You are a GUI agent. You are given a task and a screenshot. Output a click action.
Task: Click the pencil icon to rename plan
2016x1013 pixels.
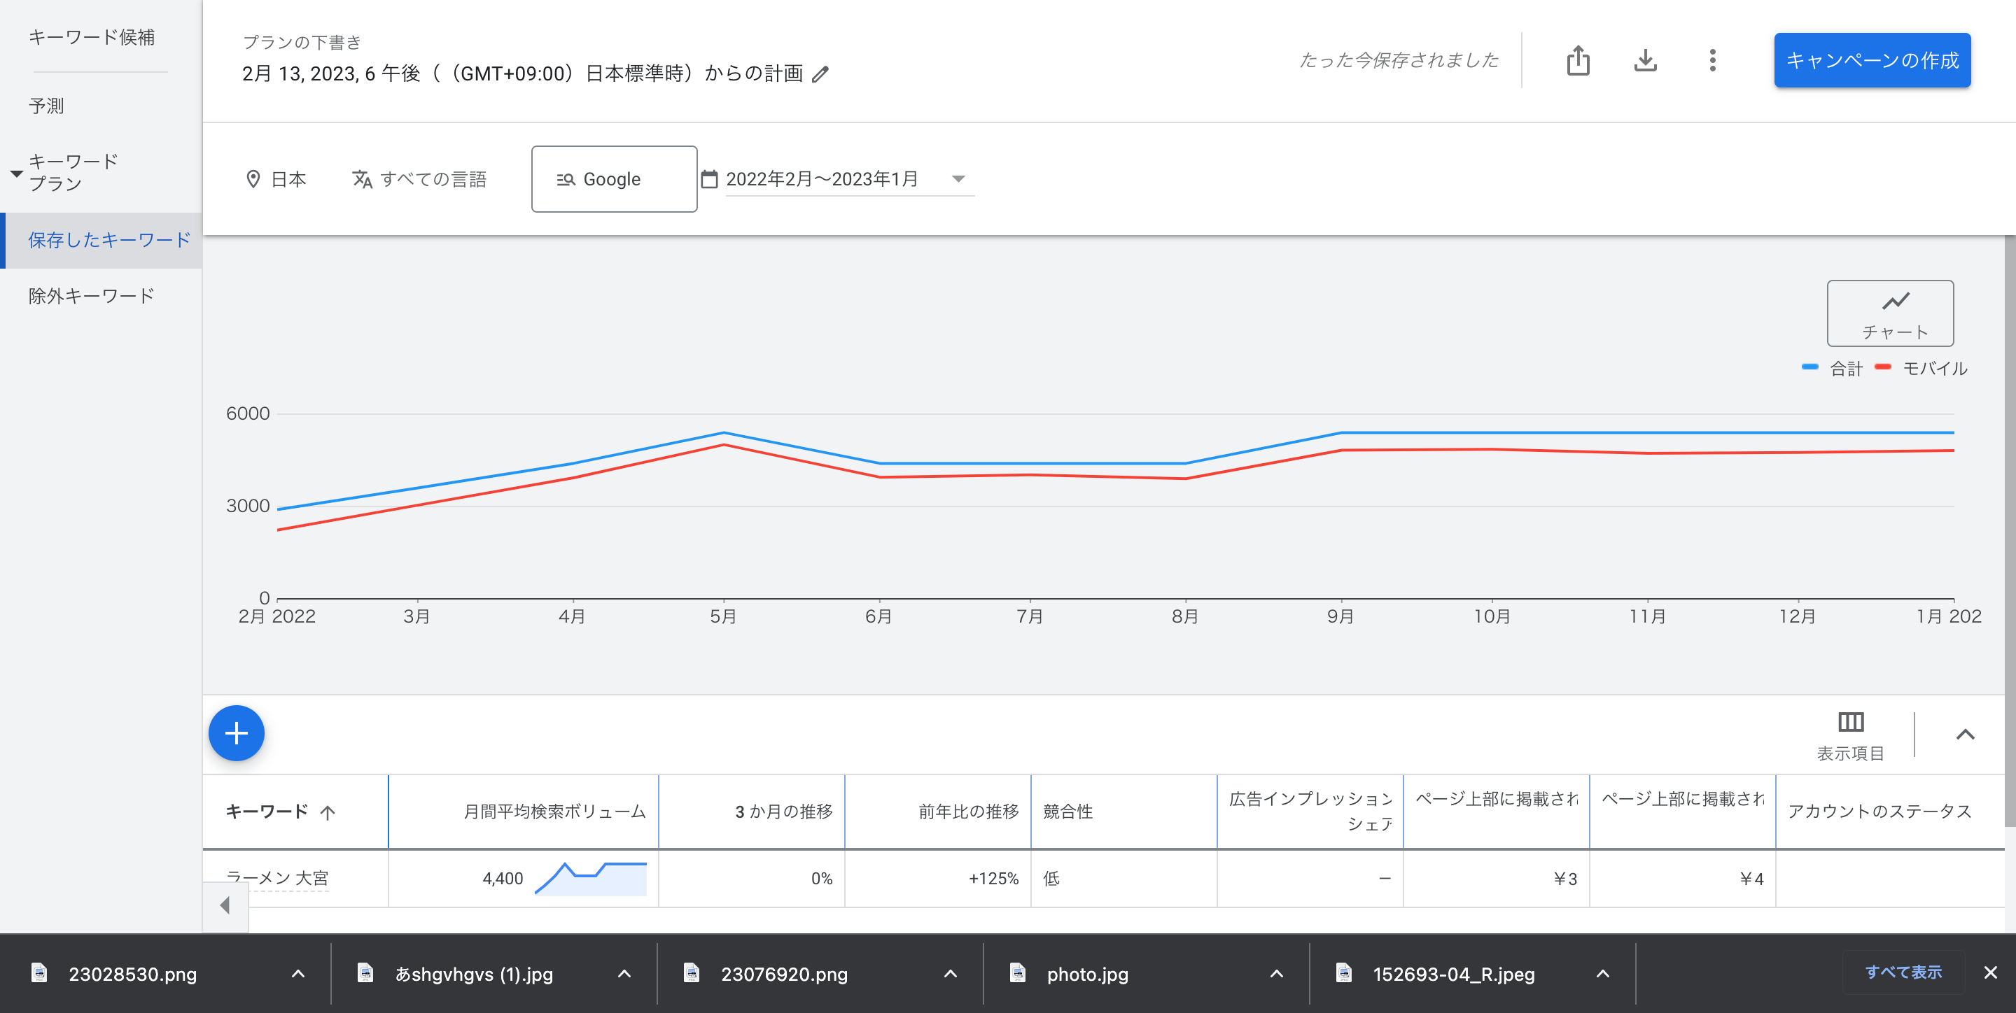point(820,74)
